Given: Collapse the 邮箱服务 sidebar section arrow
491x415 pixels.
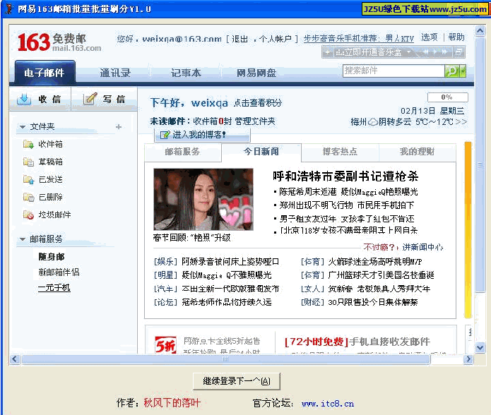Looking at the screenshot, I should coord(22,239).
